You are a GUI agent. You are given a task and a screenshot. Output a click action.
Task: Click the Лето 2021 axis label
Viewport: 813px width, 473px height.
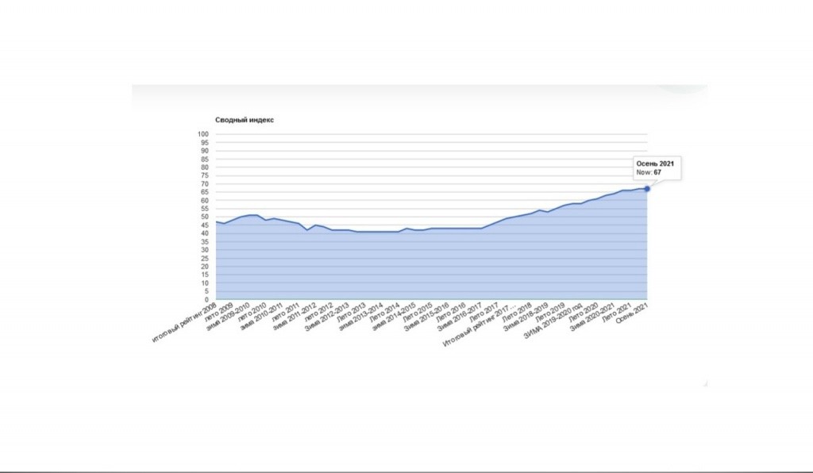pyautogui.click(x=615, y=312)
